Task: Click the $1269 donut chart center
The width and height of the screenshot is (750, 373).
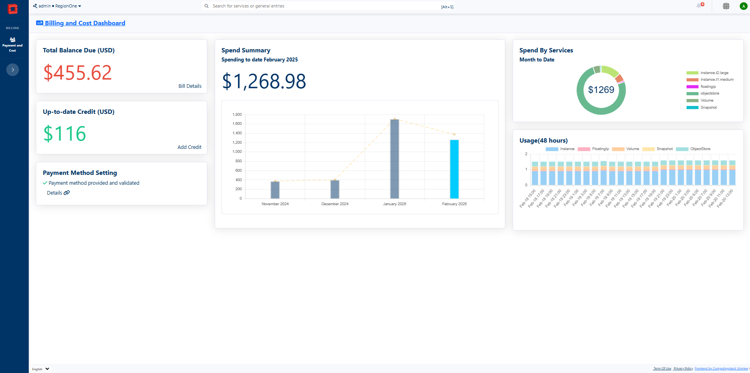Action: 601,90
